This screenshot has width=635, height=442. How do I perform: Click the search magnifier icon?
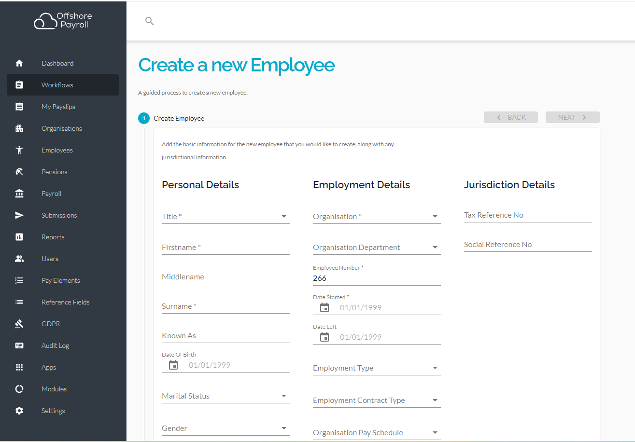pos(150,21)
